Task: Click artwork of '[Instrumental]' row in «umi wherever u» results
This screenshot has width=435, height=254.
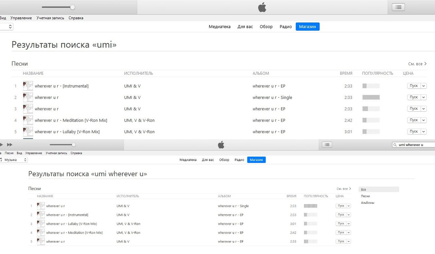Action: (x=41, y=215)
